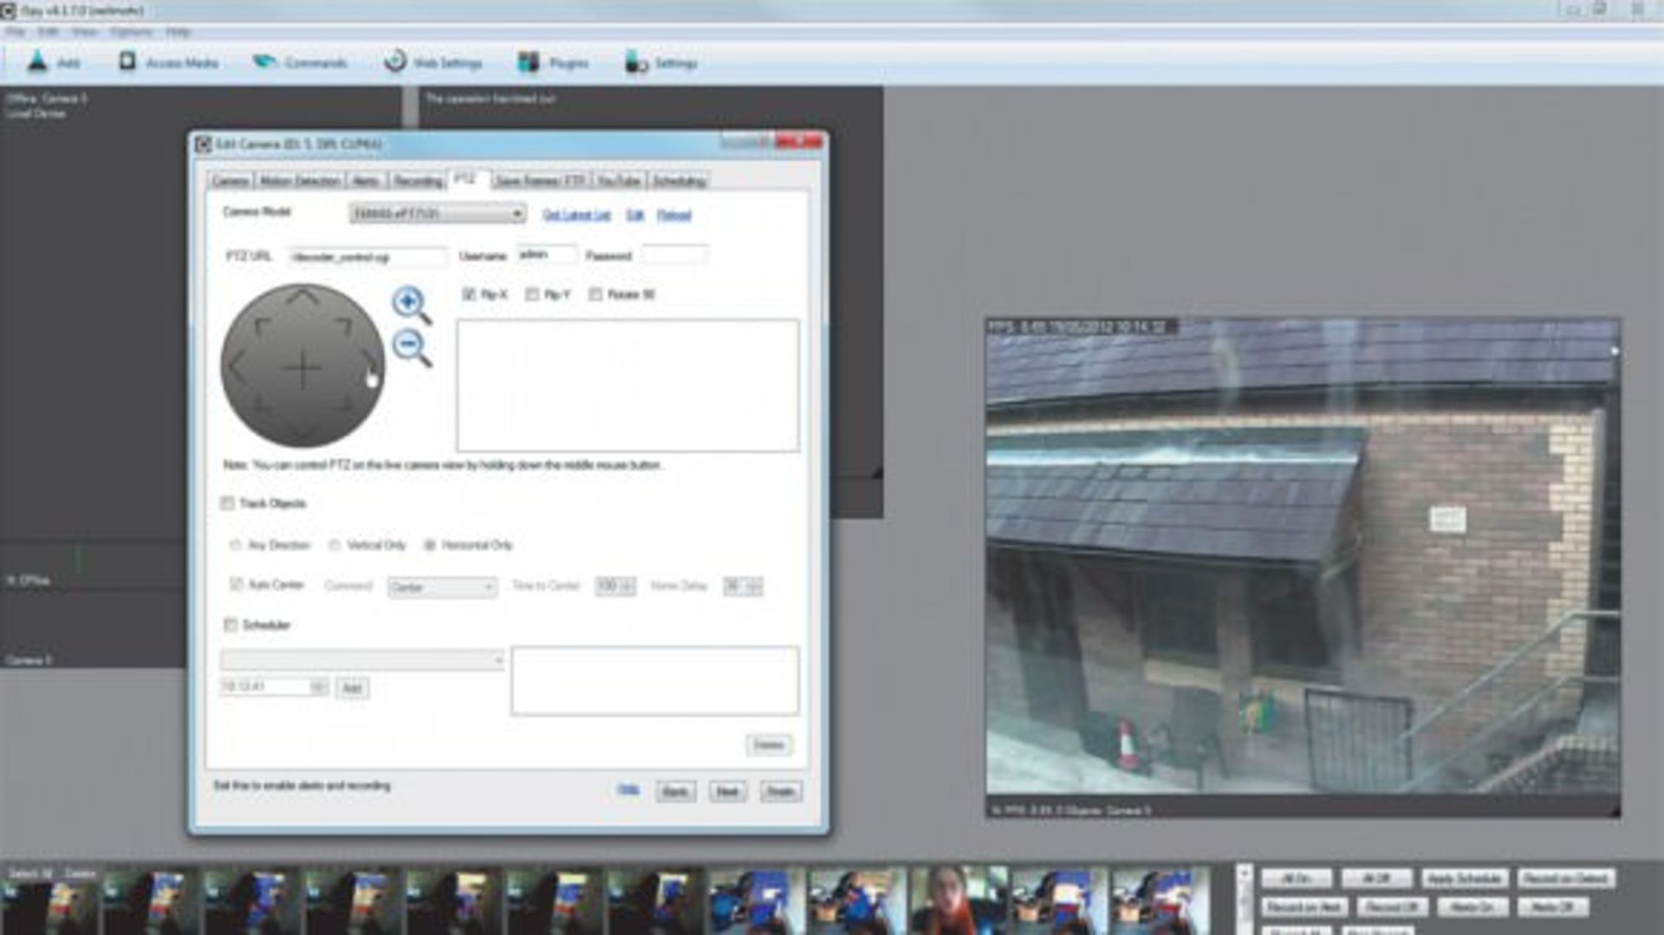Open the Command dropdown showing Center
The width and height of the screenshot is (1664, 935).
click(442, 588)
